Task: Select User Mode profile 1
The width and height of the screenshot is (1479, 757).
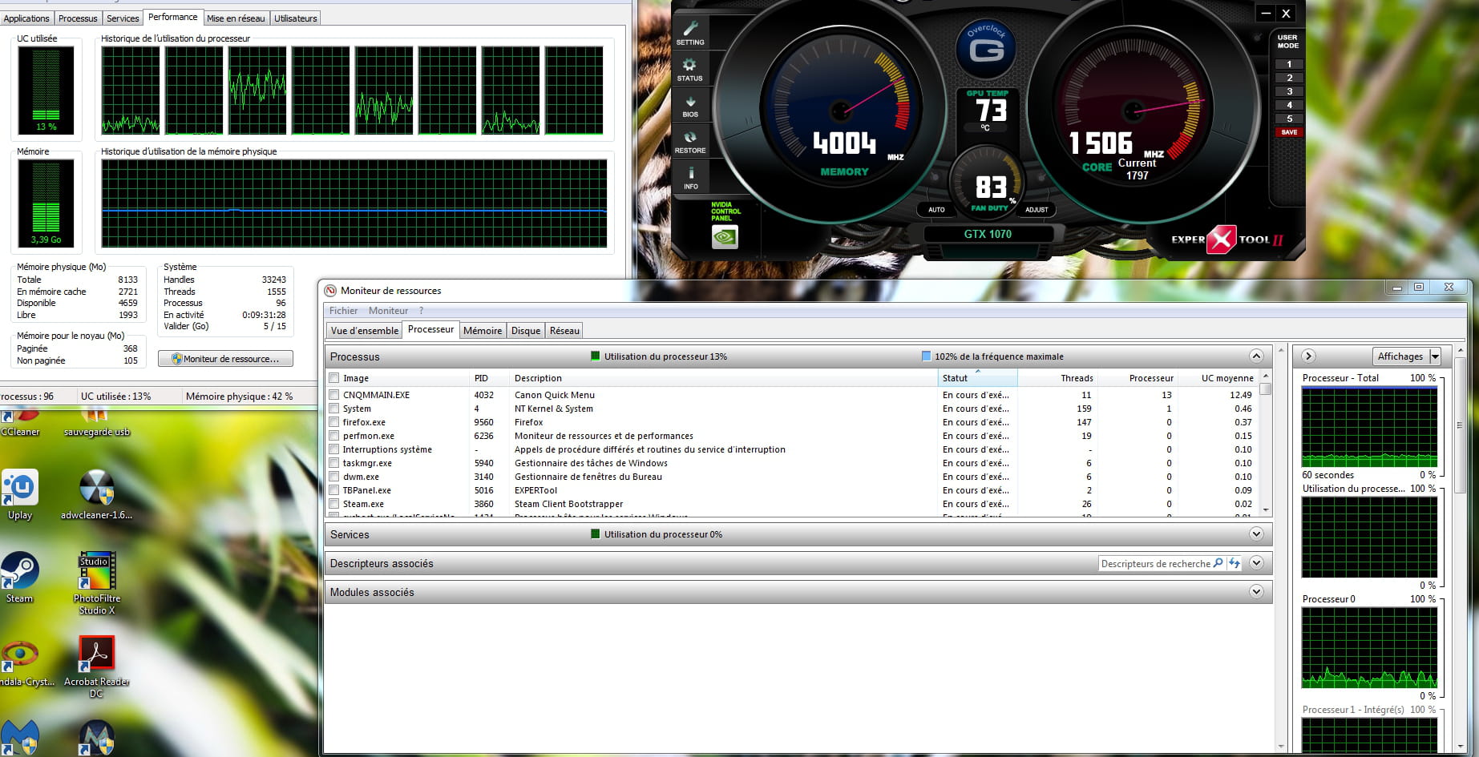Action: click(x=1289, y=64)
